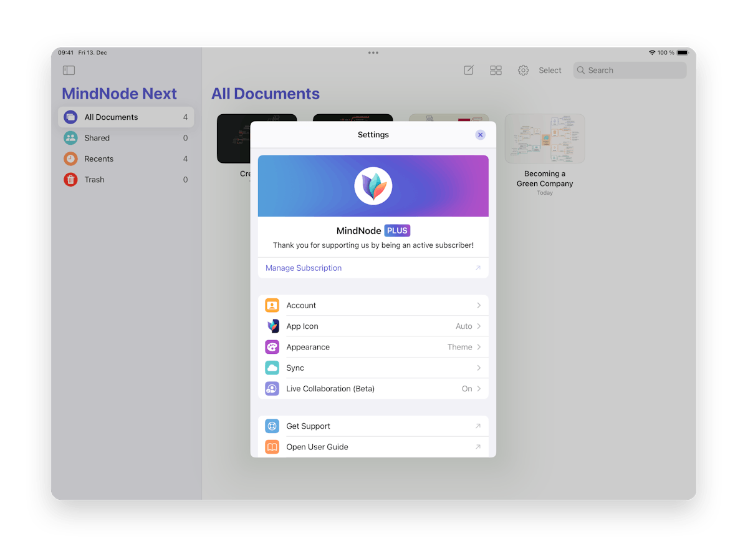Expand the App Icon options chevron
The height and width of the screenshot is (556, 748).
[x=479, y=326]
